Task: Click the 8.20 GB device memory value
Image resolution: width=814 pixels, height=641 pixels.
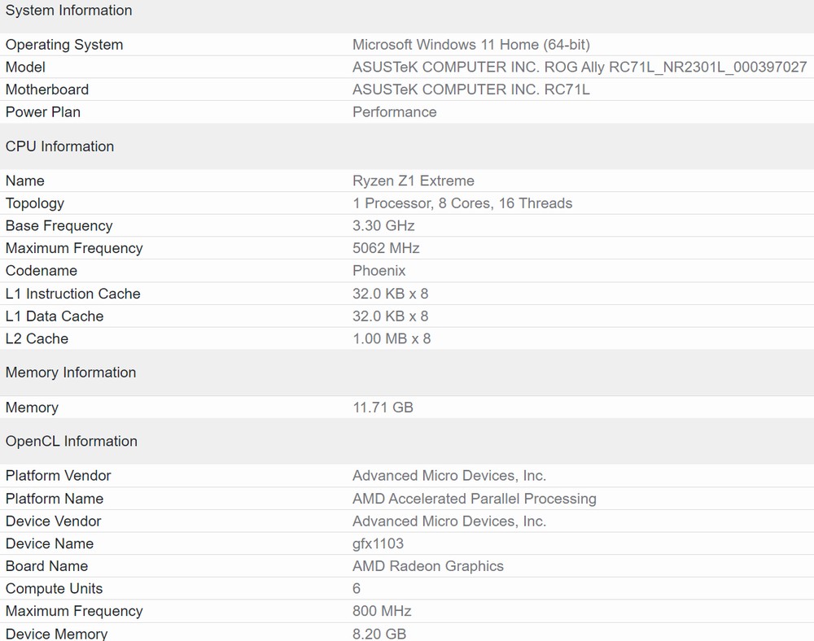Action: pos(379,634)
